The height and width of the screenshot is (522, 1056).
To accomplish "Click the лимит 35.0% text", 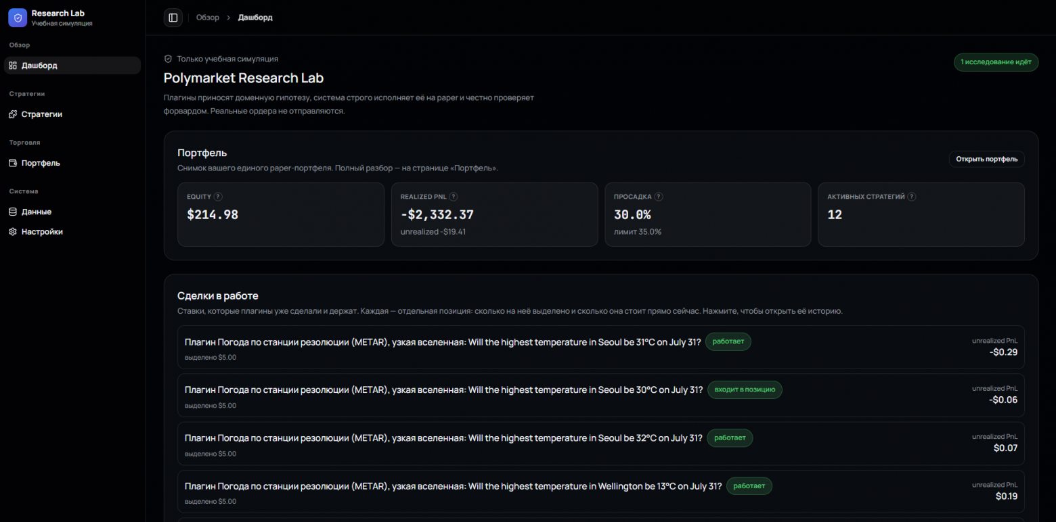I will [x=638, y=232].
